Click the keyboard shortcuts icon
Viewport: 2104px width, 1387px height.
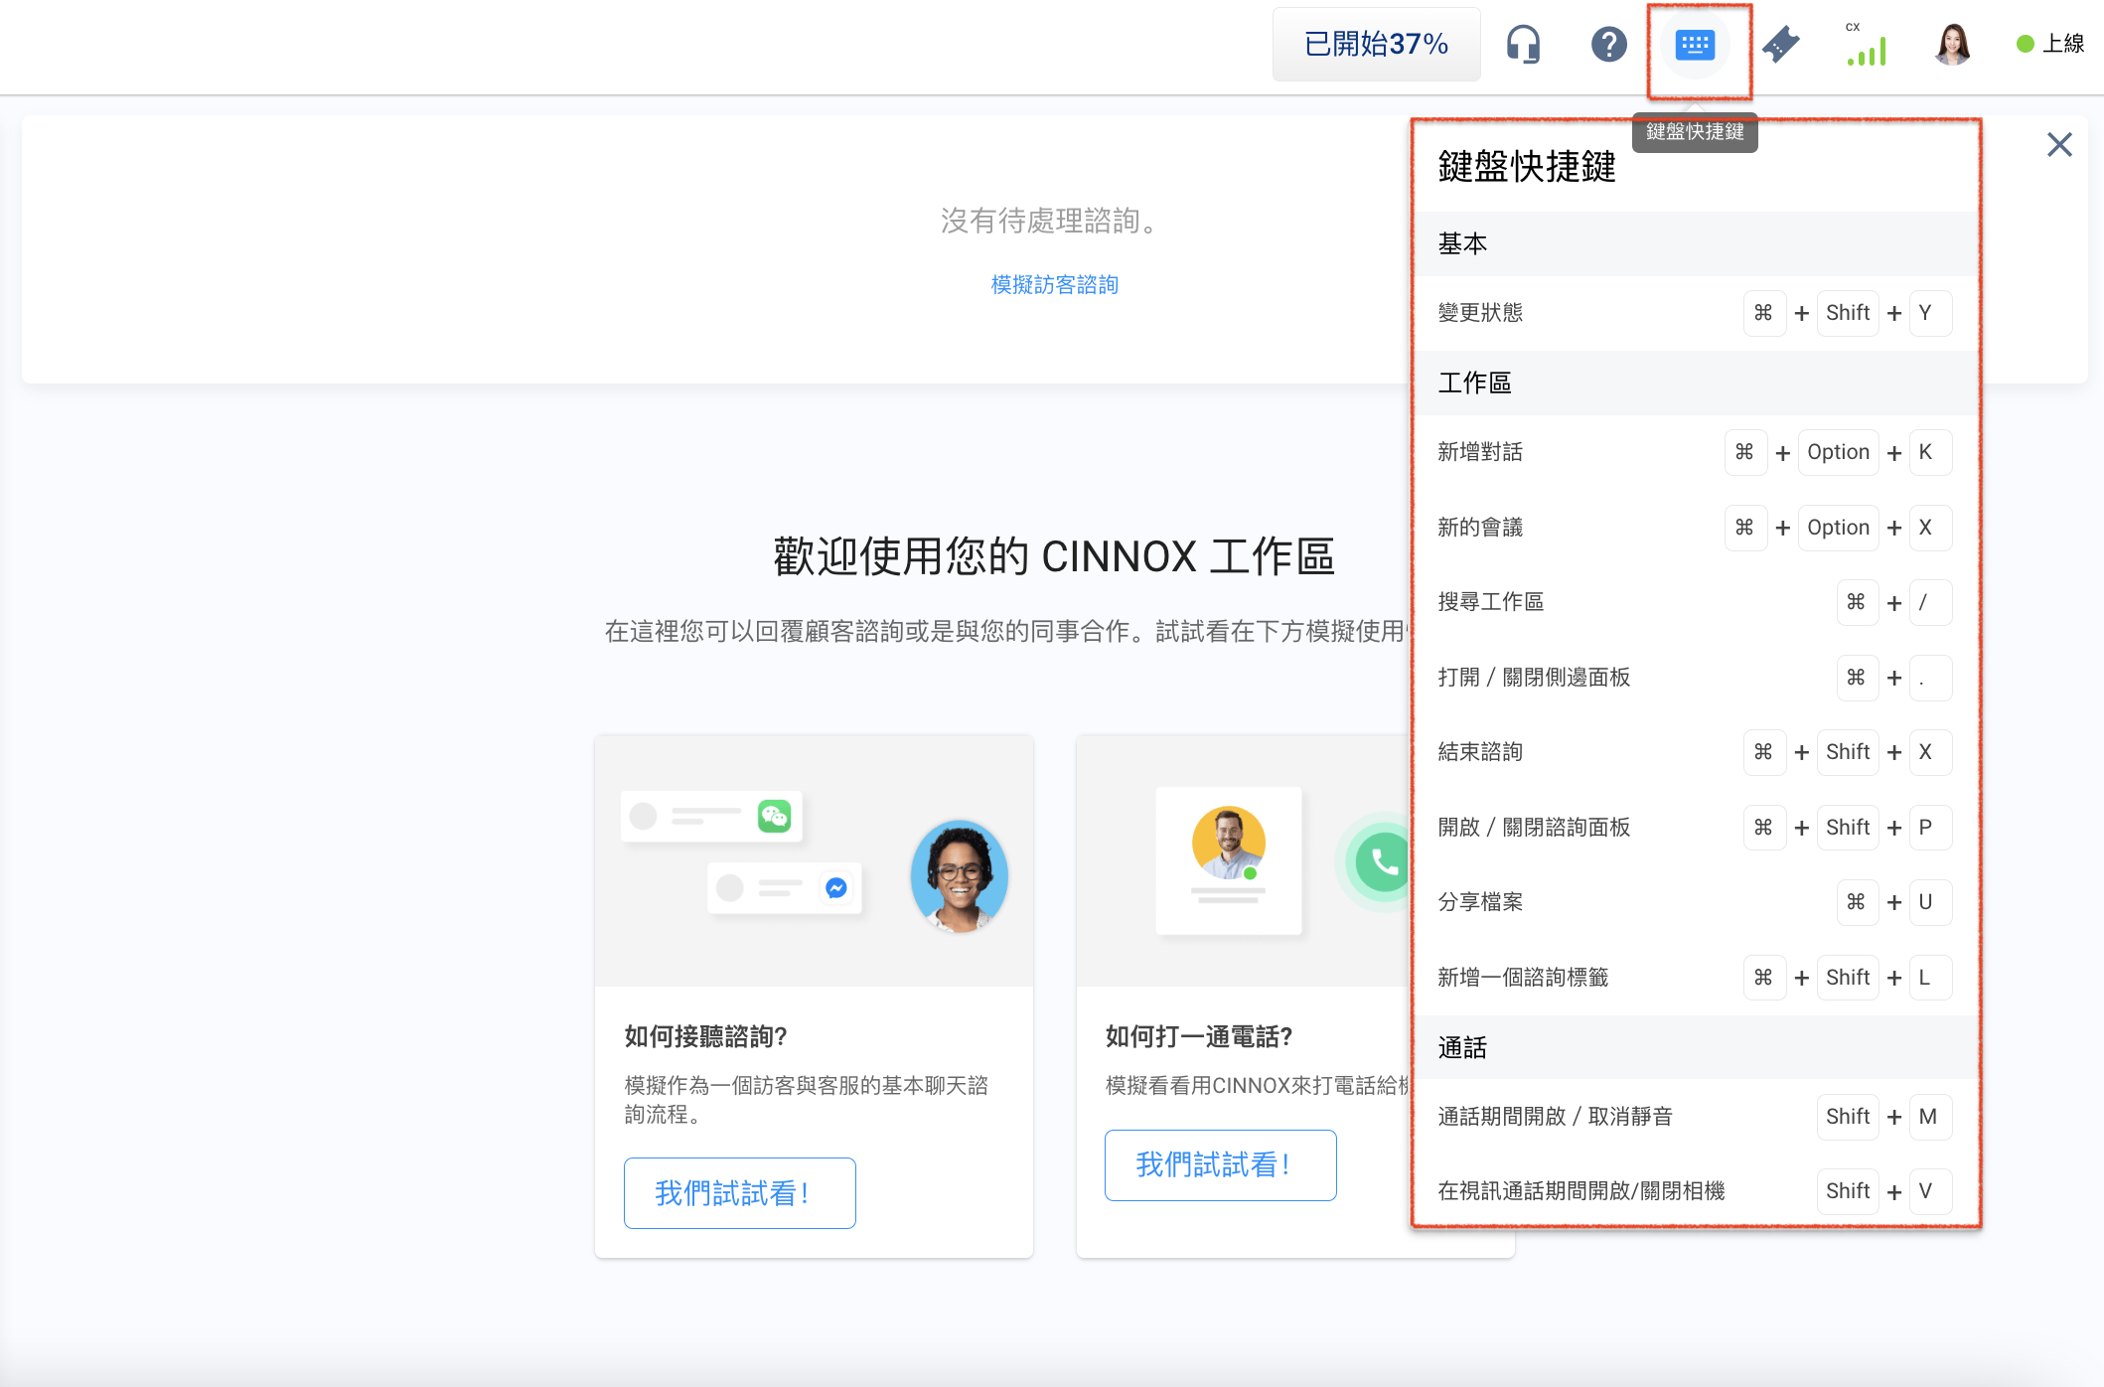(1695, 45)
